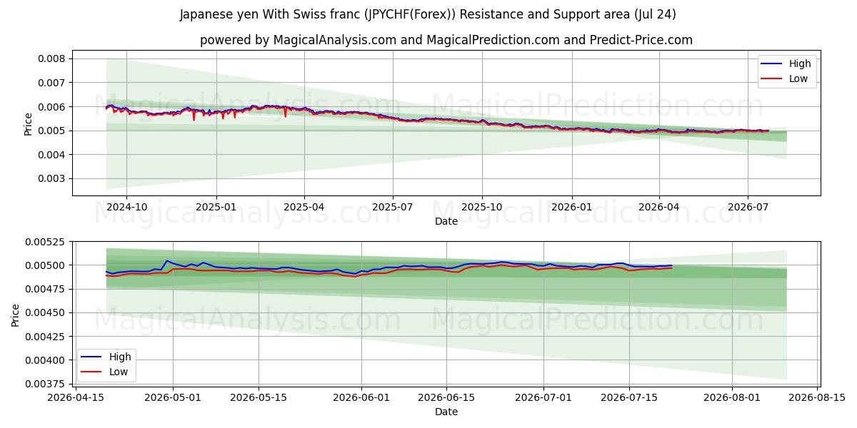Screen dimensions: 857x428
Task: Click the 2026-08-15 date label on the bottom chart
Action: (817, 398)
